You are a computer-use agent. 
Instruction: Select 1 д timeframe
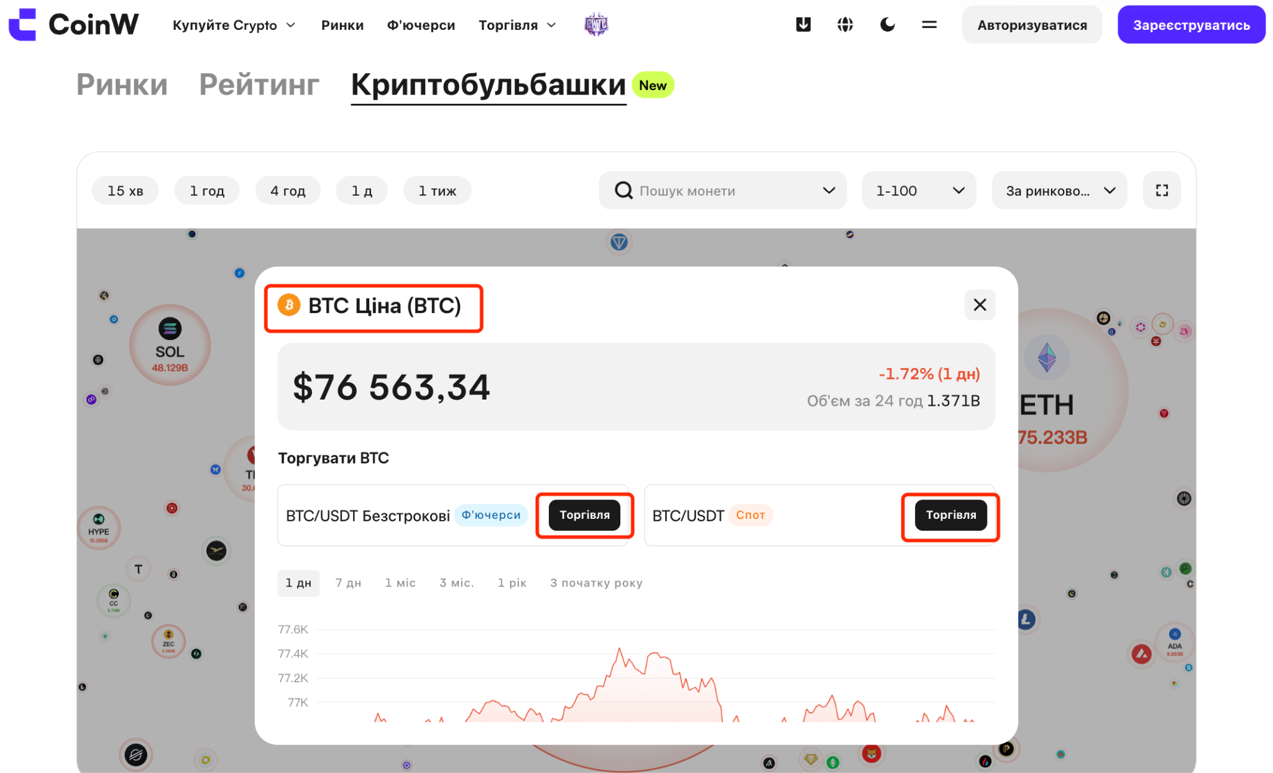click(x=362, y=190)
